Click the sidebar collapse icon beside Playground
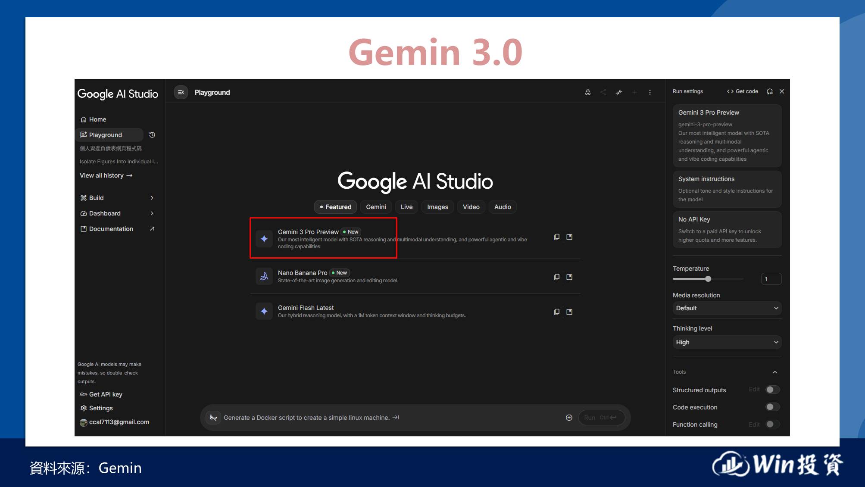This screenshot has width=865, height=487. (181, 92)
